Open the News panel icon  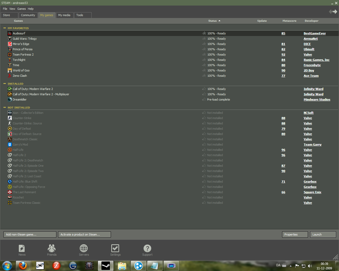click(22, 248)
